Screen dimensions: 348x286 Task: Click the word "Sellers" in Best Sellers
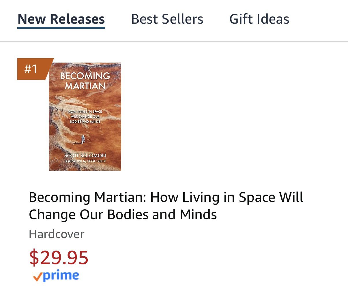coord(182,19)
